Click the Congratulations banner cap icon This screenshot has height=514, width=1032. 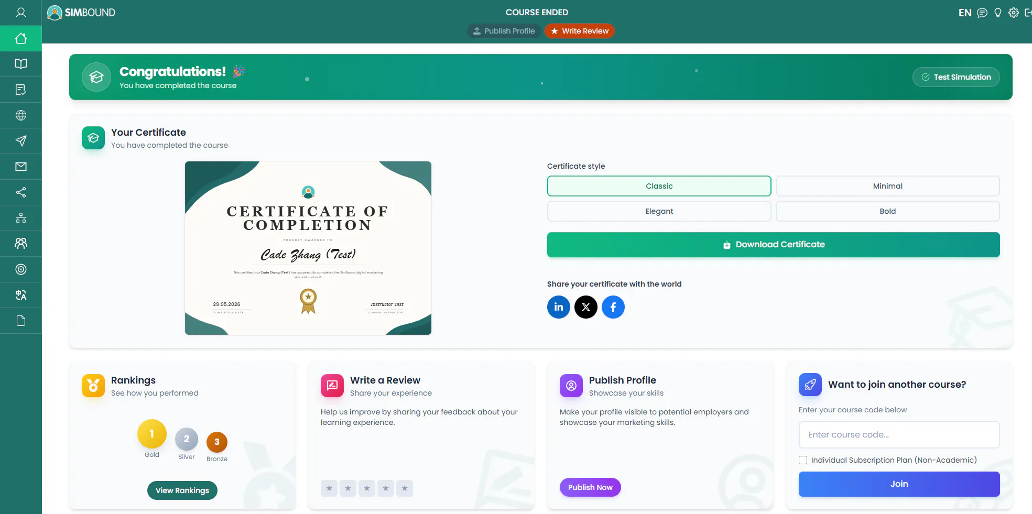pos(96,77)
